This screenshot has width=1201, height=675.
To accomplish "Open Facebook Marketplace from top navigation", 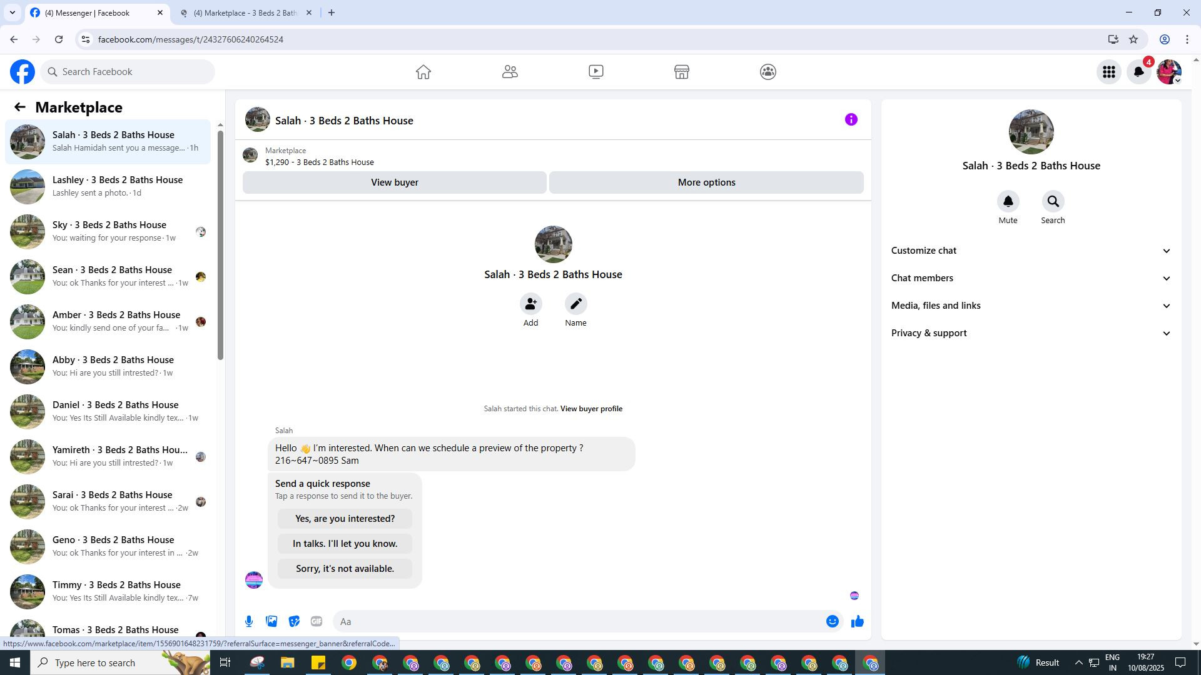I will (x=681, y=72).
